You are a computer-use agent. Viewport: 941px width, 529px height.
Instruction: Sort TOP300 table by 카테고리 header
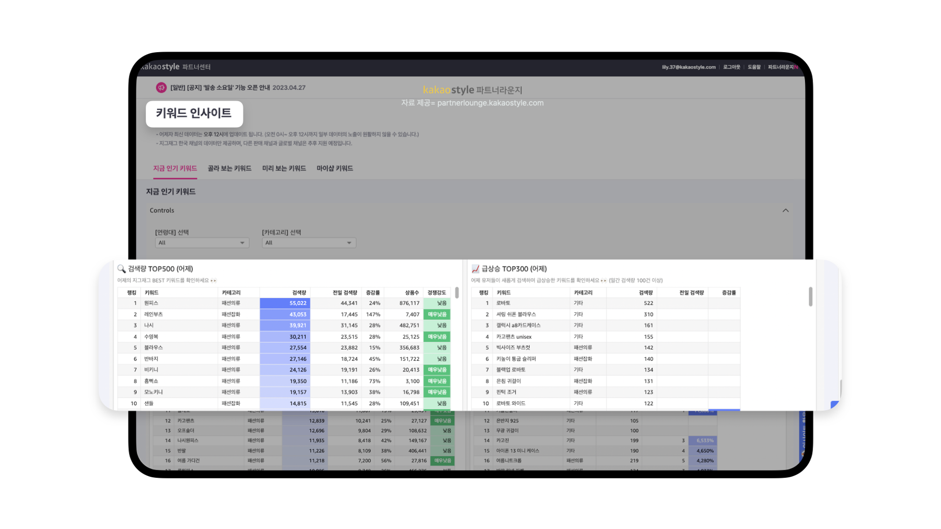pos(583,292)
